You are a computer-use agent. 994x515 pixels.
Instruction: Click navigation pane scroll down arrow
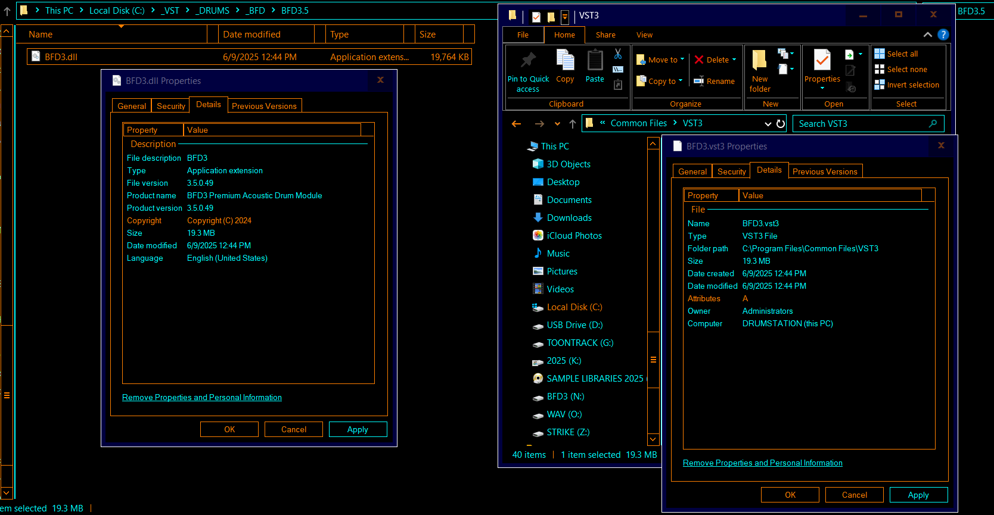tap(653, 439)
